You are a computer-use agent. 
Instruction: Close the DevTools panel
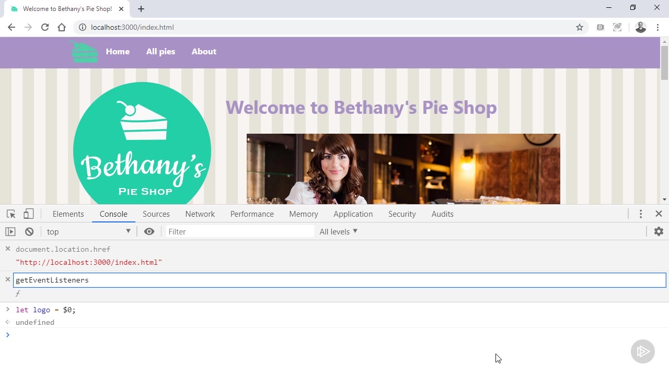659,214
